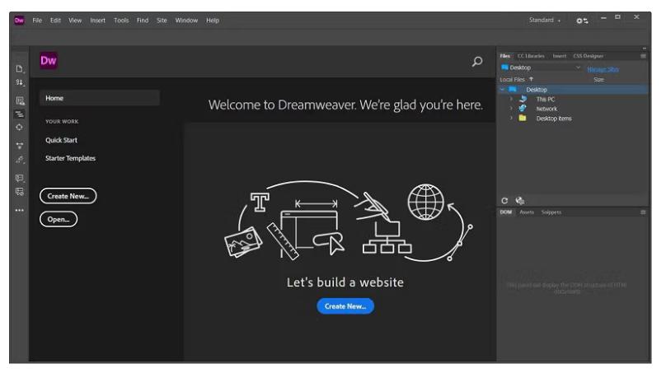Click the Manage Sites link
666x373 pixels.
click(x=603, y=69)
